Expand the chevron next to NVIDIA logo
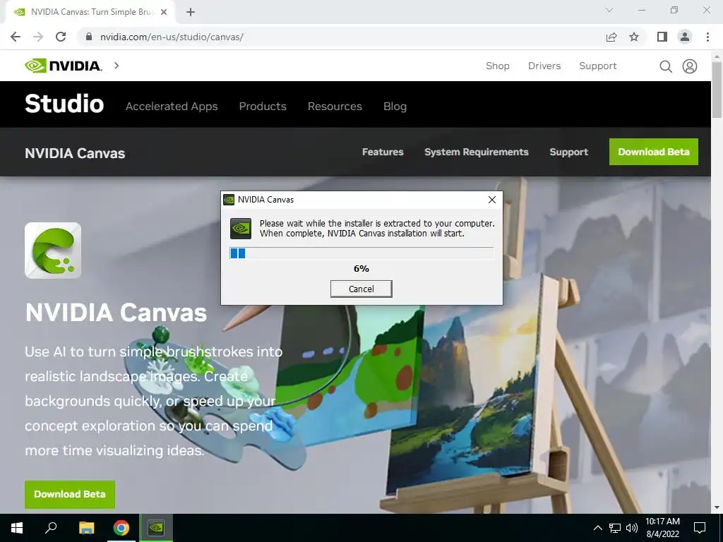723x542 pixels. point(116,66)
